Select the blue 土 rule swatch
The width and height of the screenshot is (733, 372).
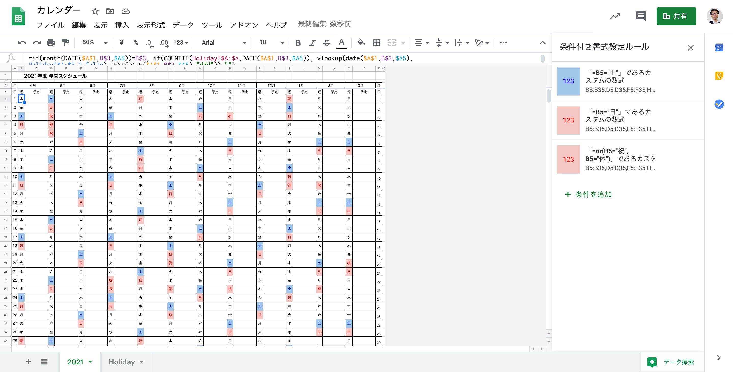(x=568, y=81)
